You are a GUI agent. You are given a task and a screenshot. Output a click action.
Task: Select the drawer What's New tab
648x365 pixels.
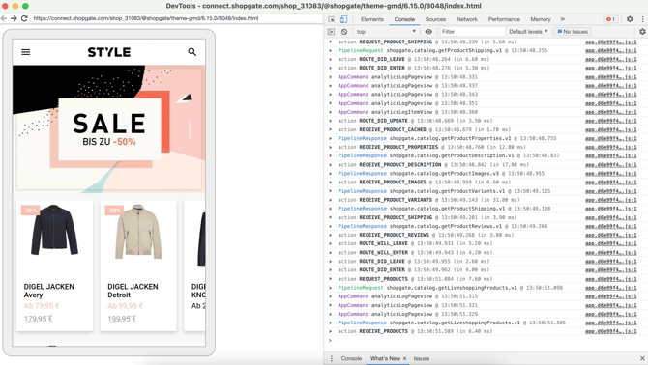click(x=385, y=358)
